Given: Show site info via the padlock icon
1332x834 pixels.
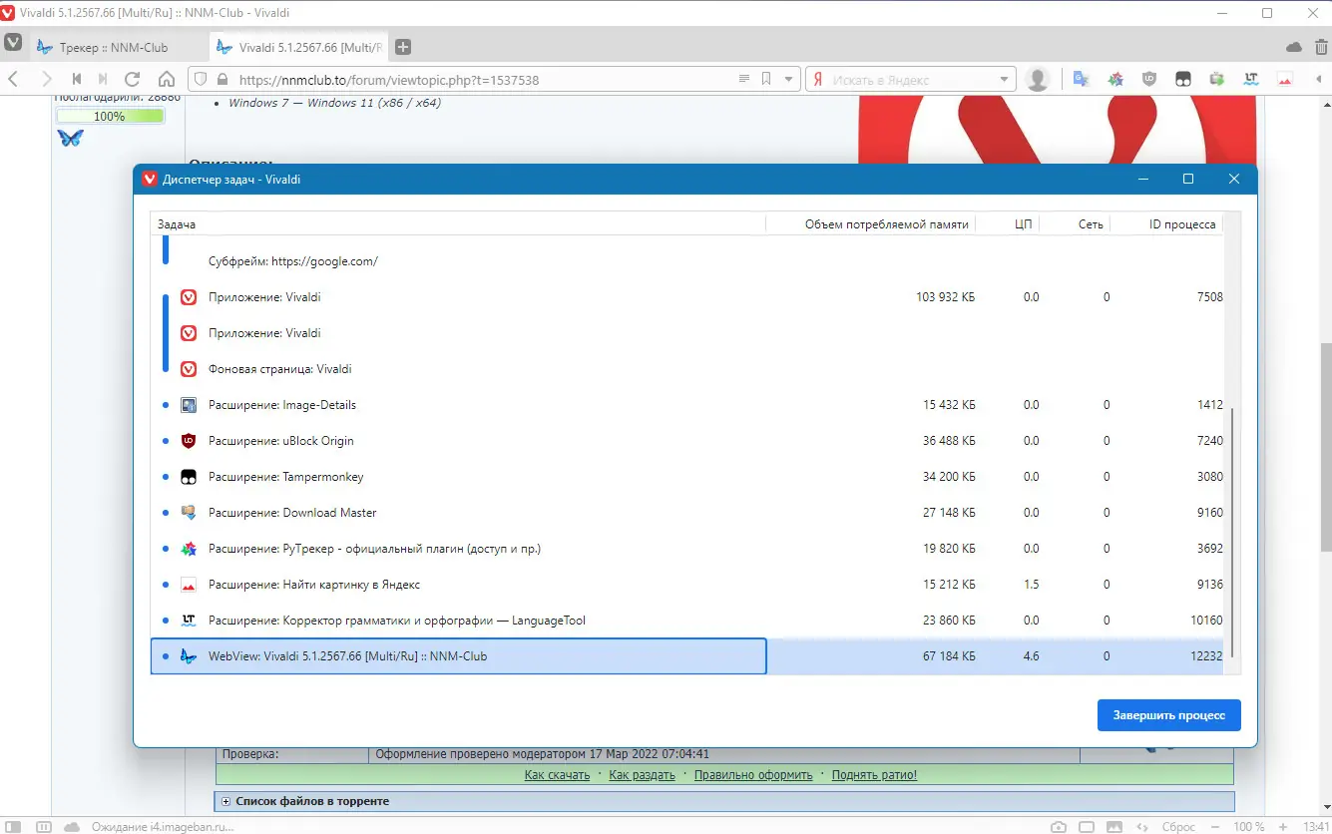Looking at the screenshot, I should 222,80.
